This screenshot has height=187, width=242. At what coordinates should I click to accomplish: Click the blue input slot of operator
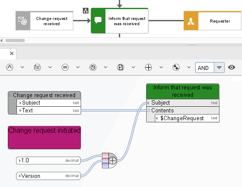pos(105,165)
